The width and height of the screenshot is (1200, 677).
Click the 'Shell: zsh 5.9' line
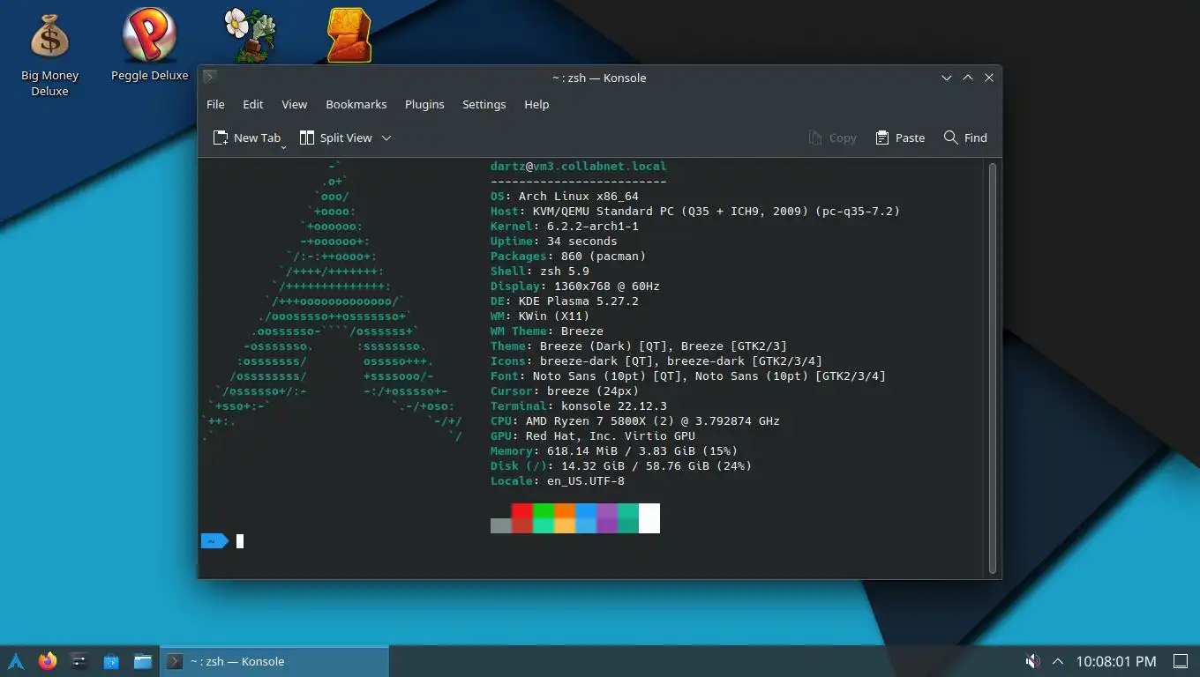540,271
